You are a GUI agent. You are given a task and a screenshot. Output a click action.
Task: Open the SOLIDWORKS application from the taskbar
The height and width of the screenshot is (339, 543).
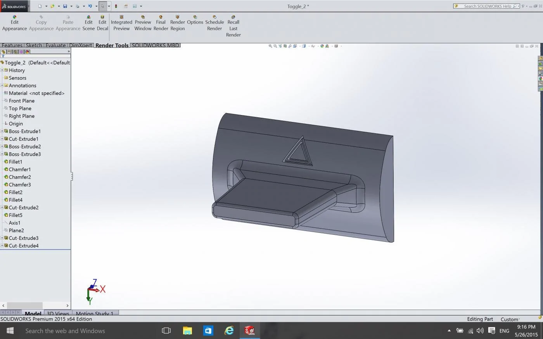click(x=249, y=330)
